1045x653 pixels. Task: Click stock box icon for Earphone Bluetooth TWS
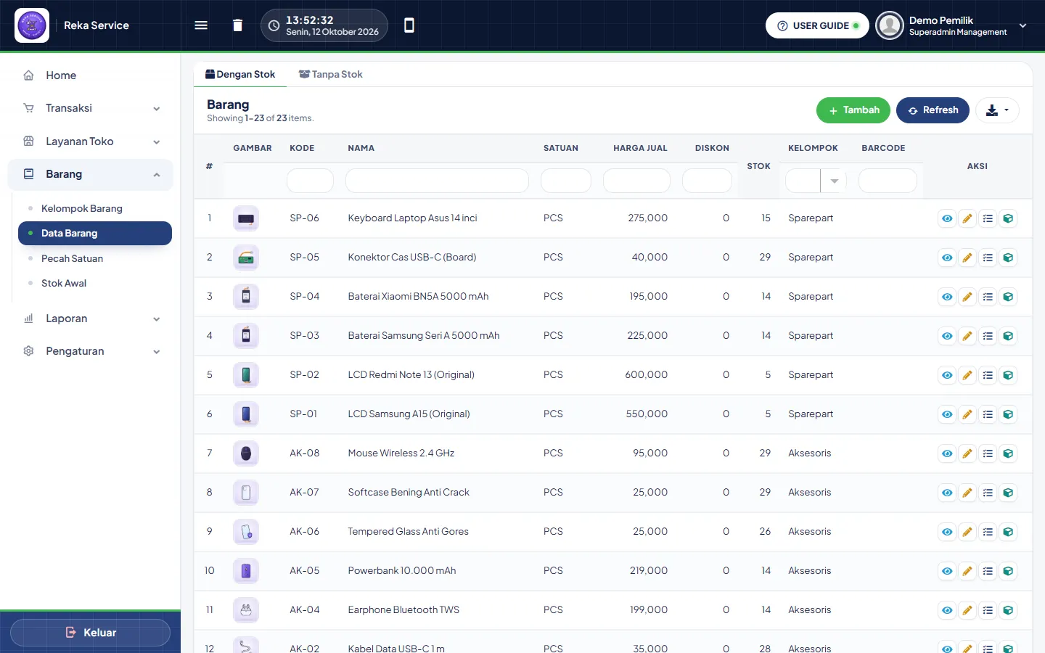pos(1008,610)
